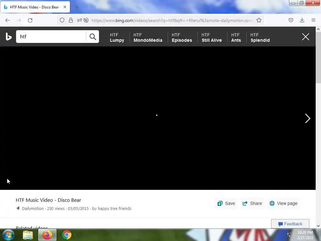Click the happy tree friends author name

click(114, 208)
